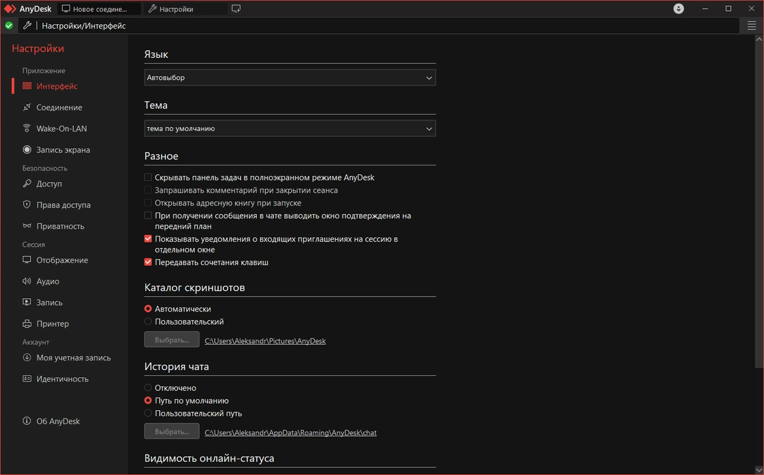The image size is (764, 475).
Task: Open the Тема dropdown list
Action: point(290,128)
